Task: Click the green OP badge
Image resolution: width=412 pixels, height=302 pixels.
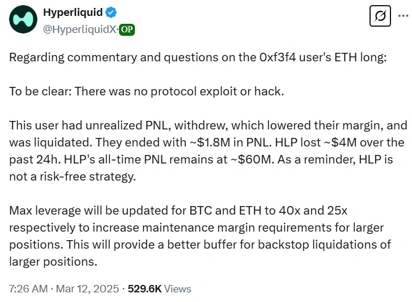Action: pyautogui.click(x=127, y=30)
